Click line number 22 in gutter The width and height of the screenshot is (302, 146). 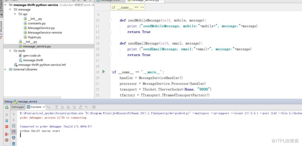(97, 89)
